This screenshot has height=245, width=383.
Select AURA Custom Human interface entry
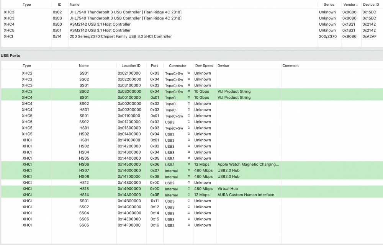246,195
